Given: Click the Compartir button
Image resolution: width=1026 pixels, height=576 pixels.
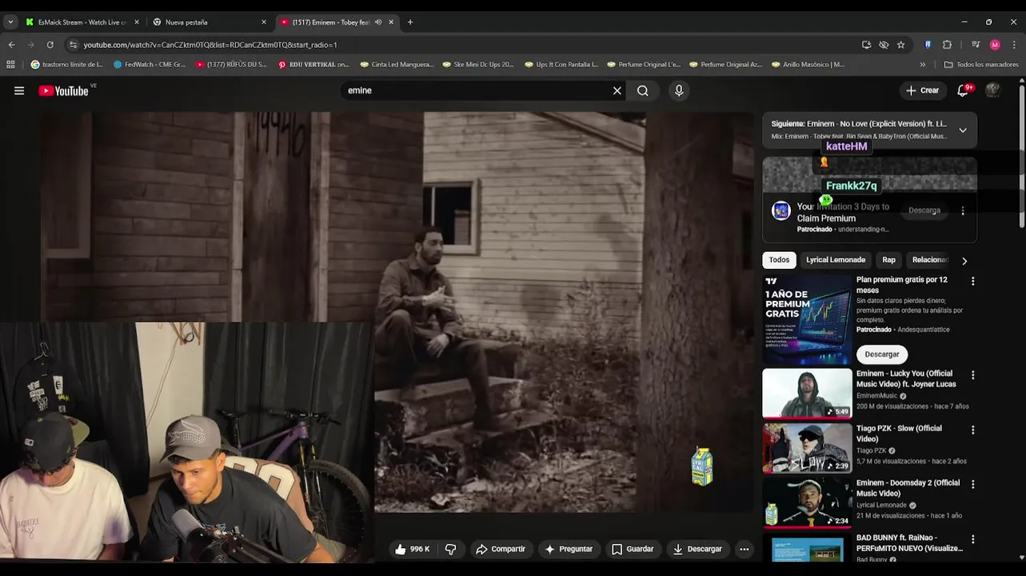Looking at the screenshot, I should pos(501,549).
